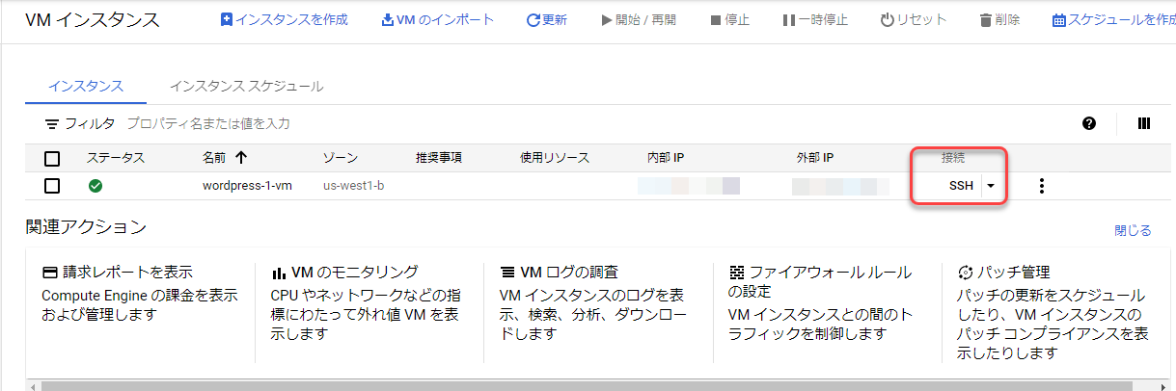Select the インスタンス tab

(x=86, y=86)
